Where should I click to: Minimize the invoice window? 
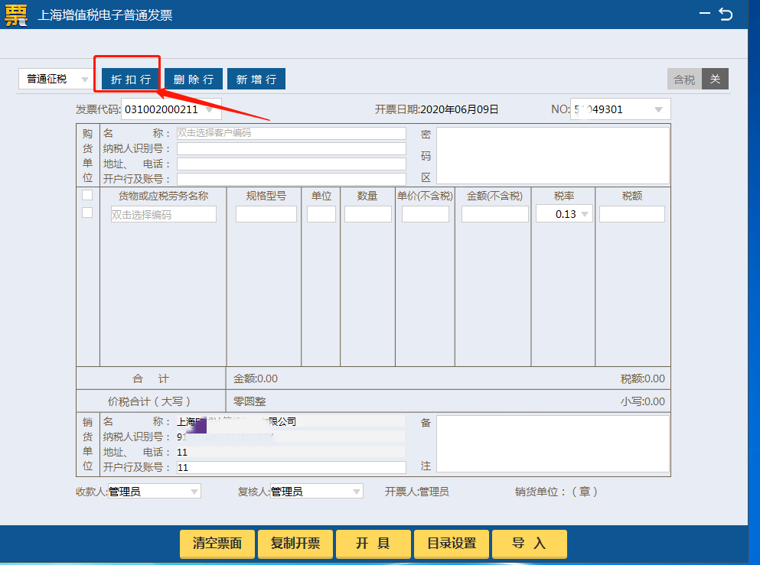tap(704, 14)
